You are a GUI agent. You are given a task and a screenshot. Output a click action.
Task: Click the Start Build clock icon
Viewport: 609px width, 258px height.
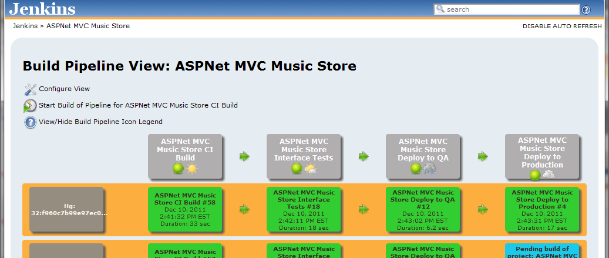click(x=30, y=106)
